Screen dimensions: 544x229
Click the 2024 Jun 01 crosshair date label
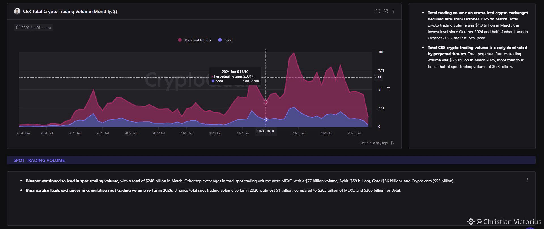(266, 131)
